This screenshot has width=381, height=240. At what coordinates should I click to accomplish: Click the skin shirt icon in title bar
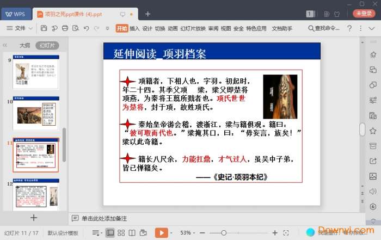(337, 14)
